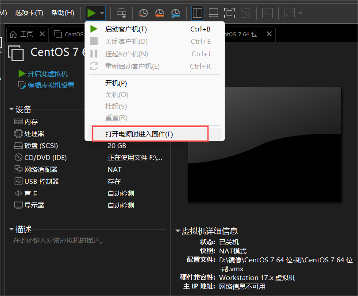Enter full screen mode icon
This screenshot has height=296, width=358.
pos(229,13)
